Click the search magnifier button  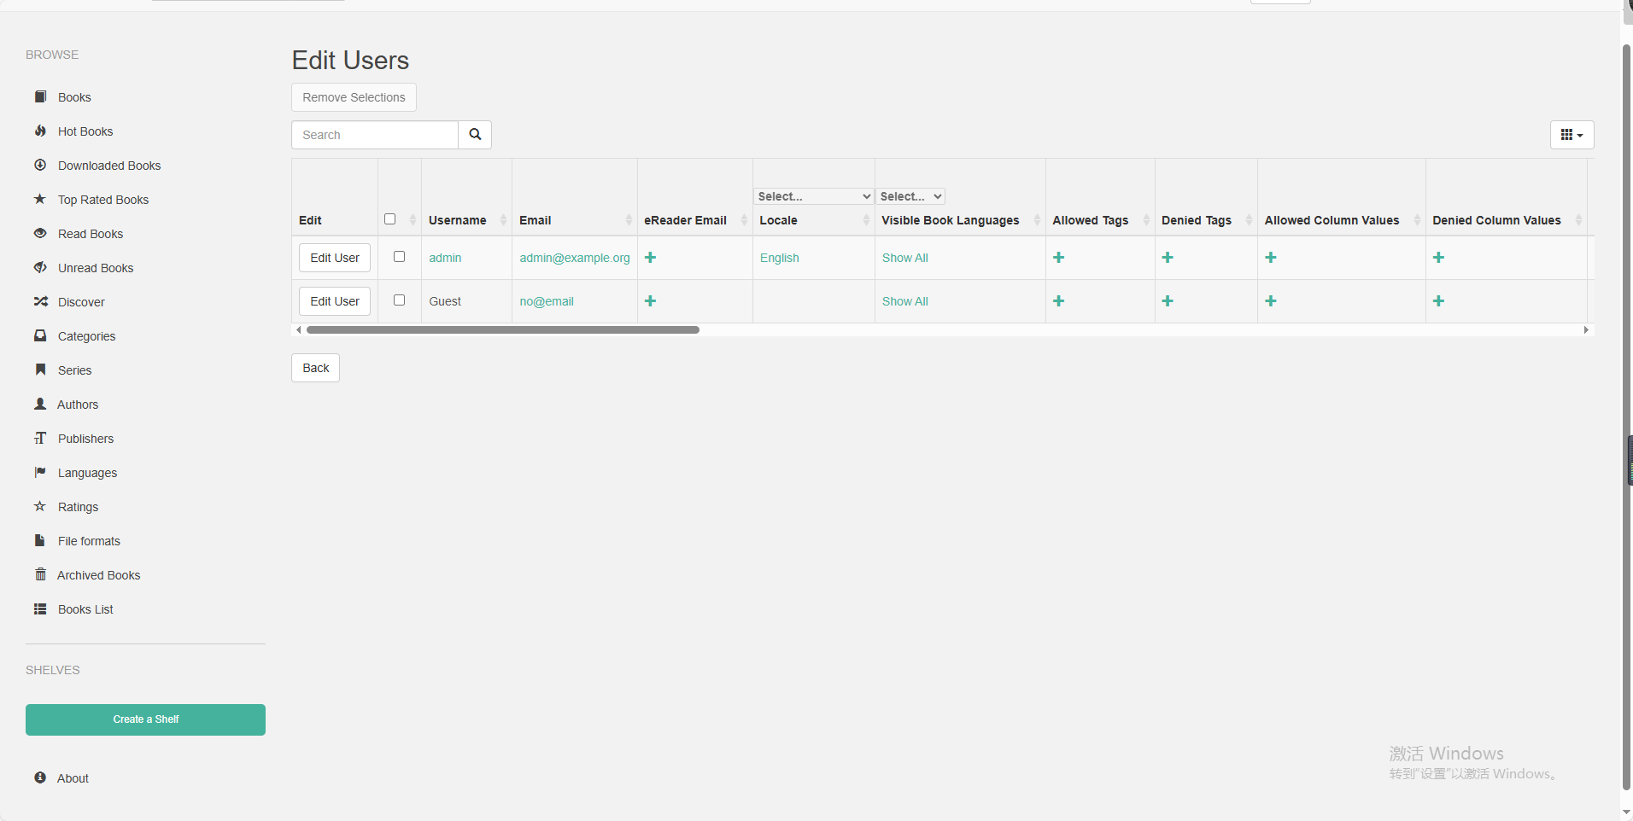click(475, 135)
